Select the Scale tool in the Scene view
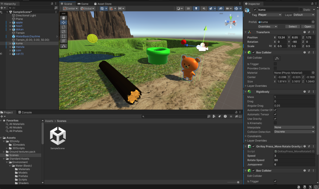 click(x=64, y=31)
